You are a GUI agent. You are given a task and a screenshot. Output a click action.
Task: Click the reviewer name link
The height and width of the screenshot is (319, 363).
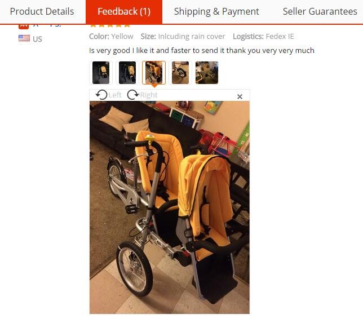47,25
